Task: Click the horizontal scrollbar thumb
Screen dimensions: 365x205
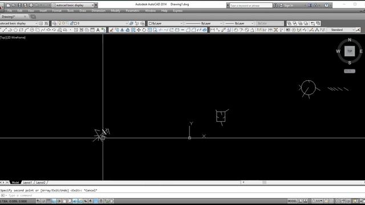Action: 264,182
